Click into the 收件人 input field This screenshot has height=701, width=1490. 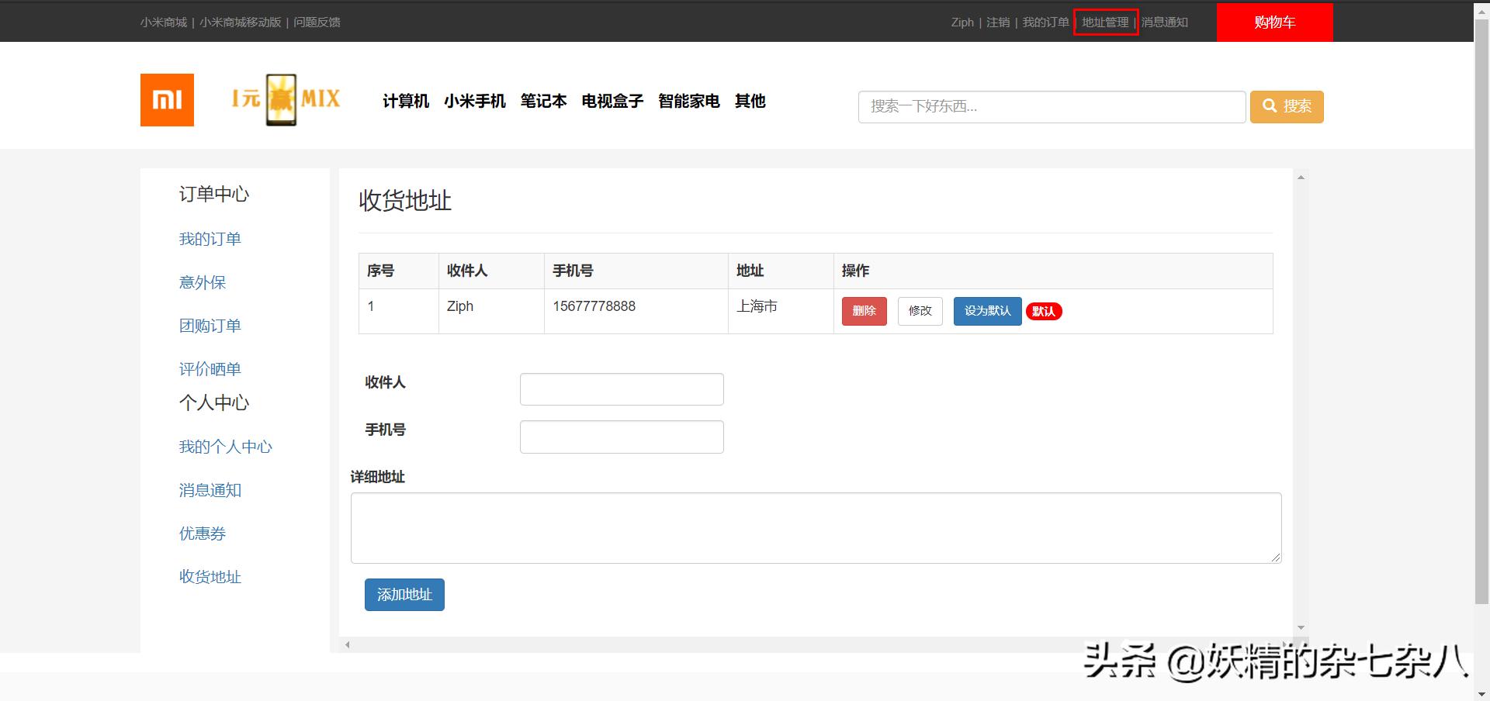(x=621, y=388)
